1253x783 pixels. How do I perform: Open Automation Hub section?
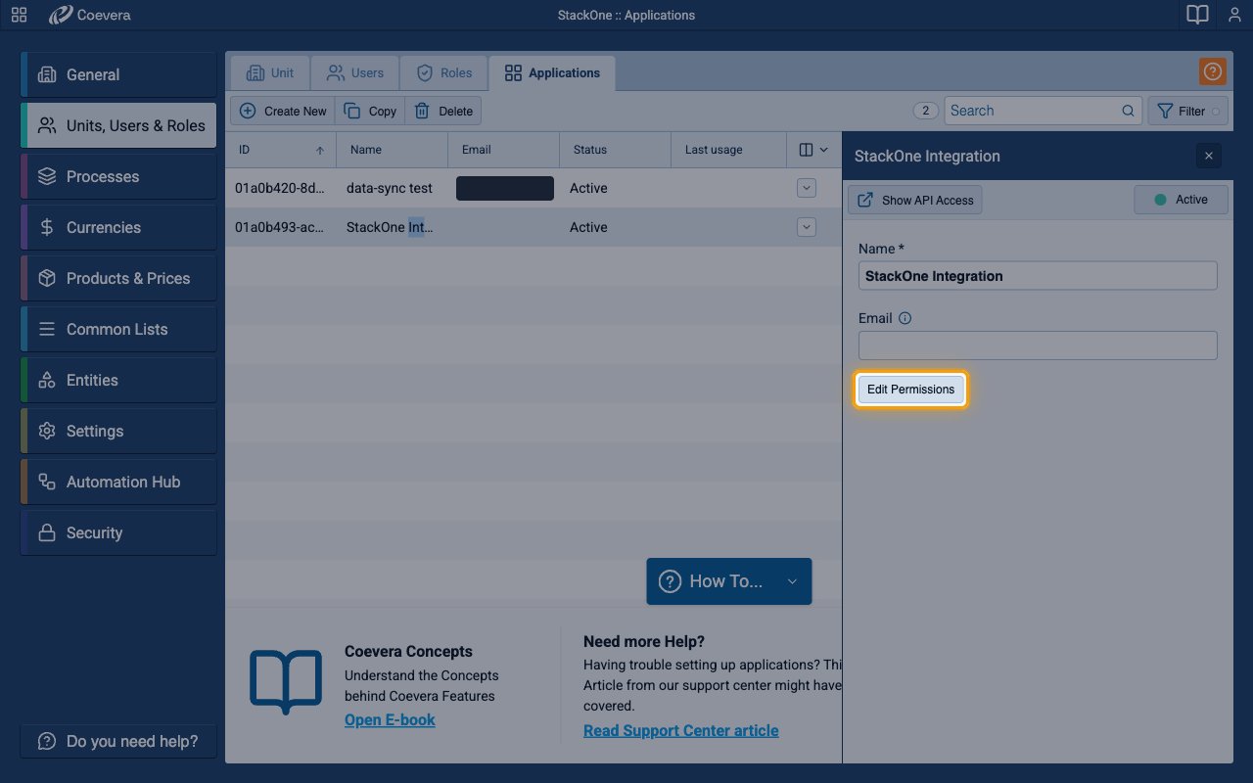coord(118,482)
